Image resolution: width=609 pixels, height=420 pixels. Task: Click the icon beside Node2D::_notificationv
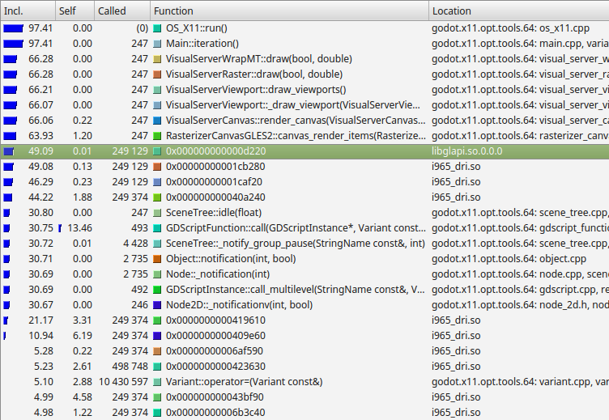tap(157, 305)
